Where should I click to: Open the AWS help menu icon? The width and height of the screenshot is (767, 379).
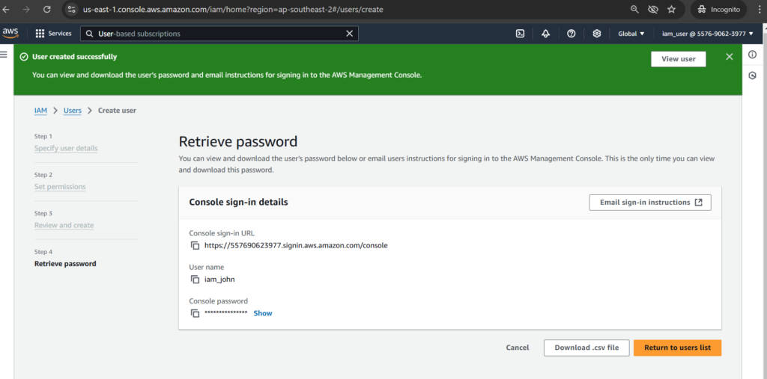572,33
